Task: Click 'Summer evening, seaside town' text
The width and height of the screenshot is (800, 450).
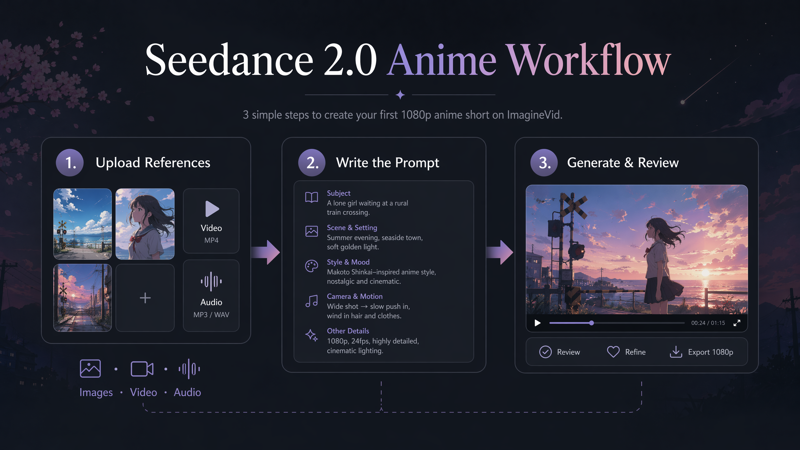Action: click(375, 237)
